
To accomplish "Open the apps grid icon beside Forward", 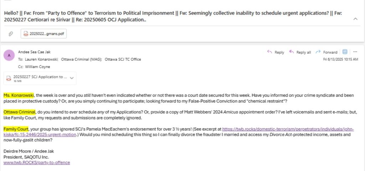I will 345,52.
